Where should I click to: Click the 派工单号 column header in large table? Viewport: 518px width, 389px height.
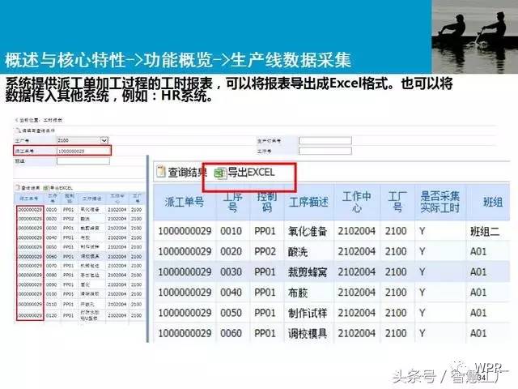[185, 203]
